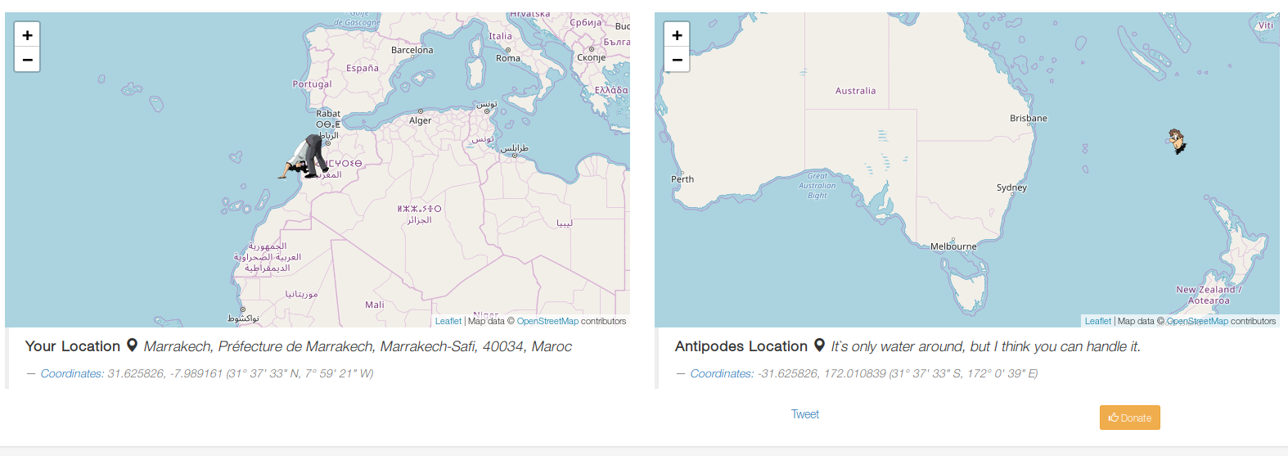Image resolution: width=1288 pixels, height=456 pixels.
Task: Click Perth on the Australia map
Action: click(682, 179)
